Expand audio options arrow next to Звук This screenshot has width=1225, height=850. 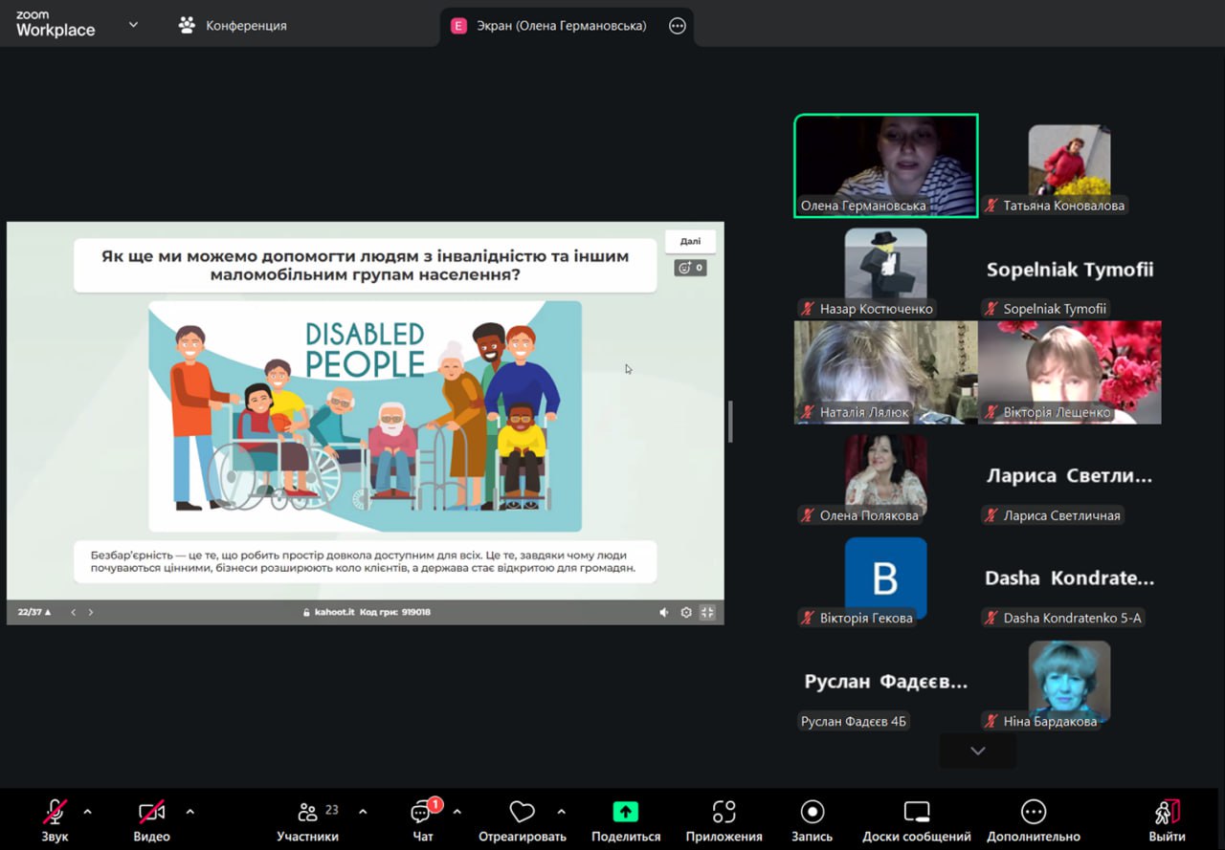pyautogui.click(x=88, y=812)
